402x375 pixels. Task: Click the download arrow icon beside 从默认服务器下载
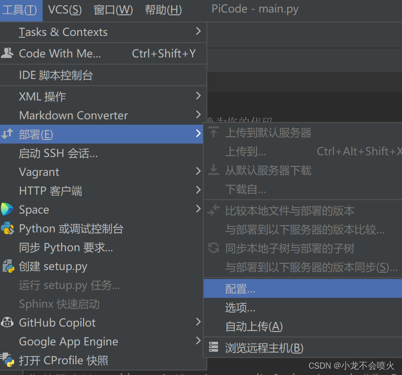click(x=213, y=170)
